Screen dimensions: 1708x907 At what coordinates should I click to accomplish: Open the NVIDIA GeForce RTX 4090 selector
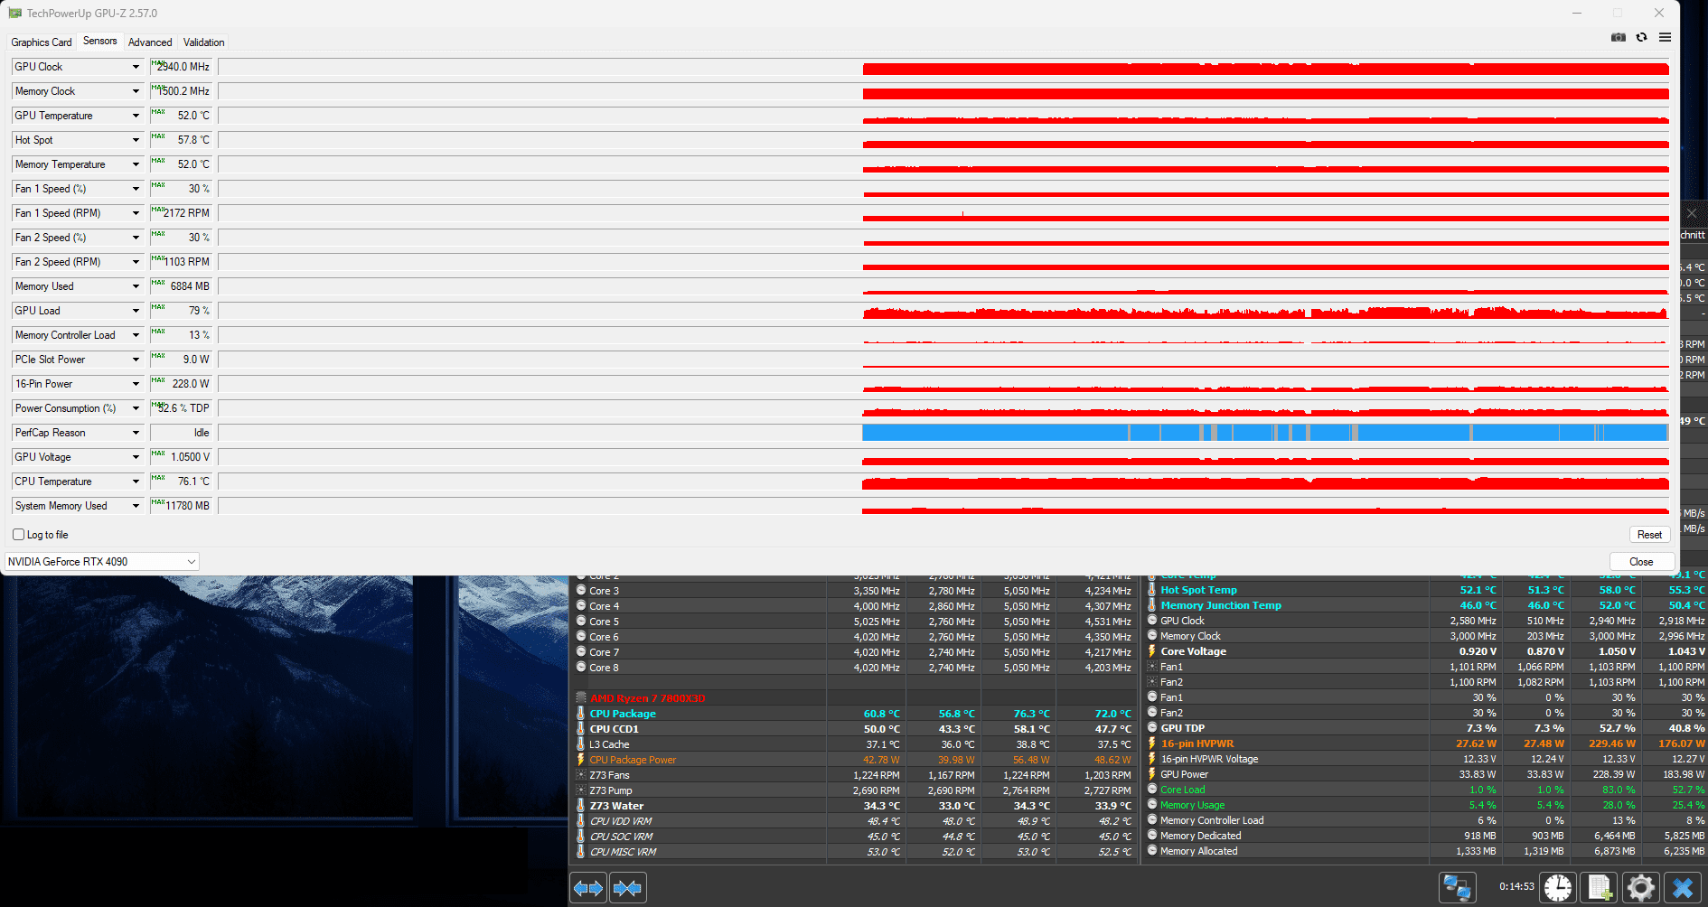pos(102,562)
